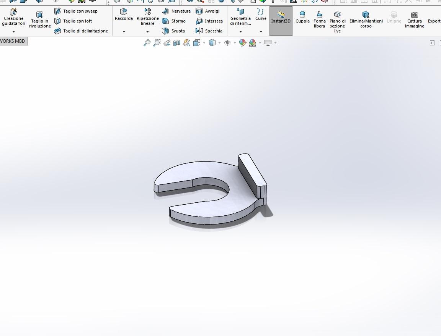This screenshot has height=336, width=441.
Task: Select the Nervatura rib tool
Action: pos(176,11)
